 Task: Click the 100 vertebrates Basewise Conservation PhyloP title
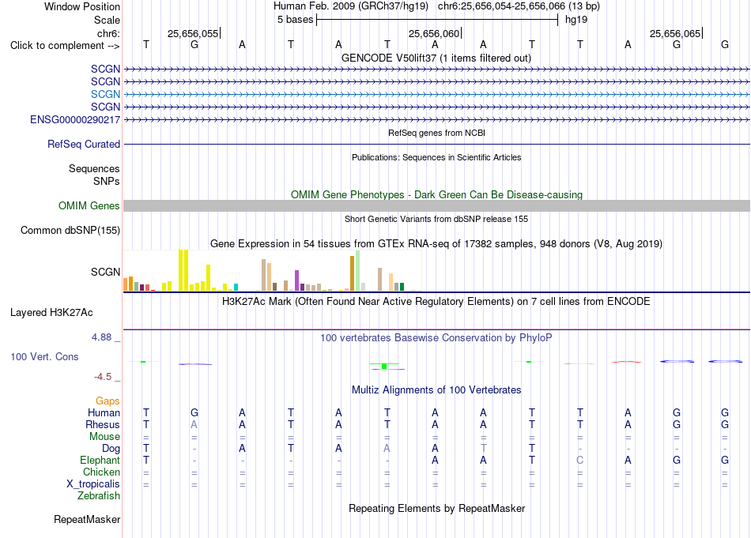[x=436, y=338]
